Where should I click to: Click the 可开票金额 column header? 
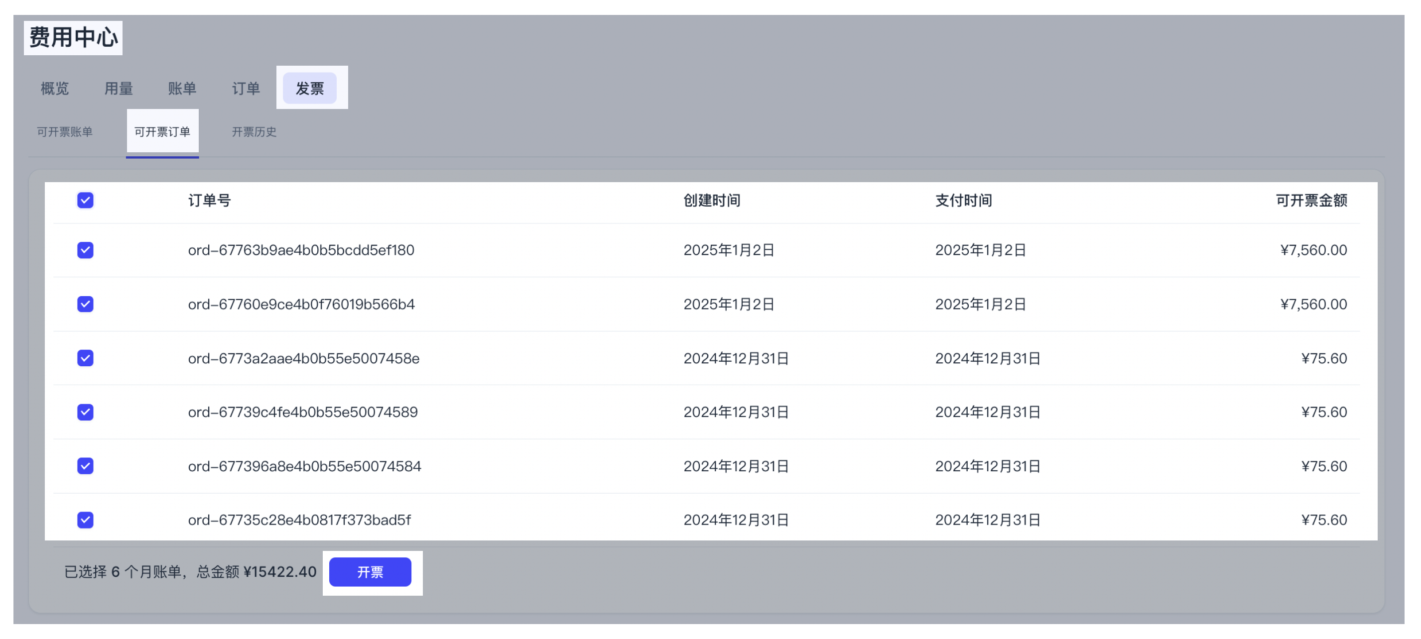(1311, 201)
